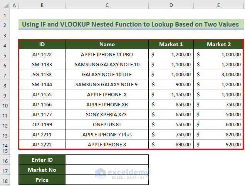Screen dimensions: 245x186
Task: Select column C header
Action: click(x=107, y=5)
